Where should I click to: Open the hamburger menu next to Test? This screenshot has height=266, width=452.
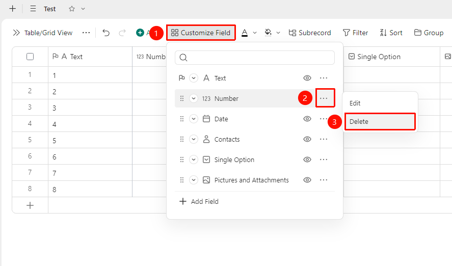point(33,9)
